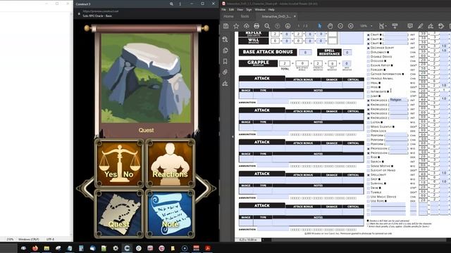This screenshot has width=451, height=253.
Task: Toggle the Disable Device class skill checkbox
Action: coord(369,57)
